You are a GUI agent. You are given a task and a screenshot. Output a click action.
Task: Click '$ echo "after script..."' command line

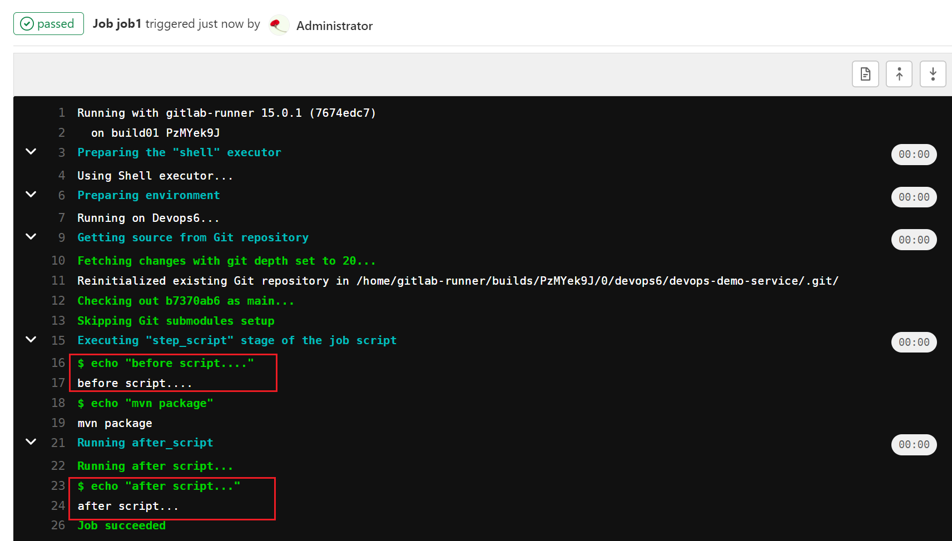tap(159, 486)
